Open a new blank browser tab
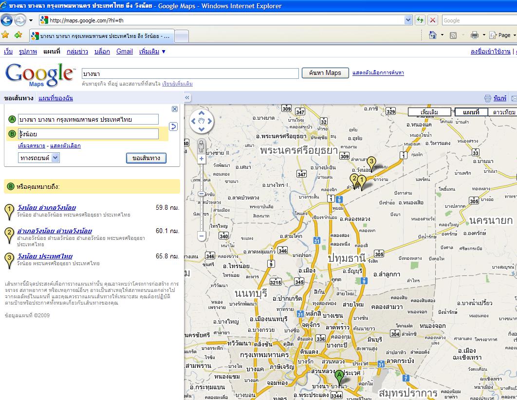 (182, 36)
